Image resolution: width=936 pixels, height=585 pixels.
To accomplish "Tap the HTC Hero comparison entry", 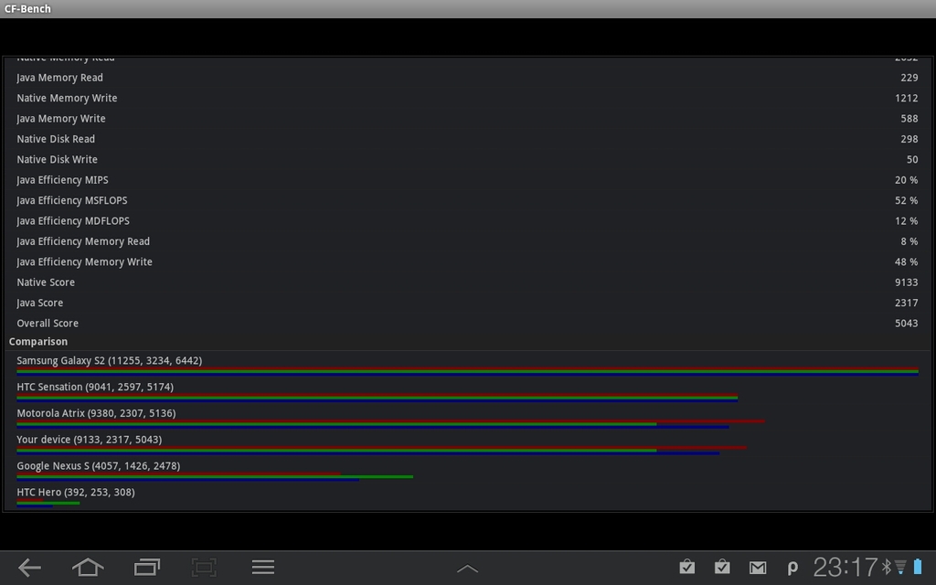I will (x=91, y=492).
